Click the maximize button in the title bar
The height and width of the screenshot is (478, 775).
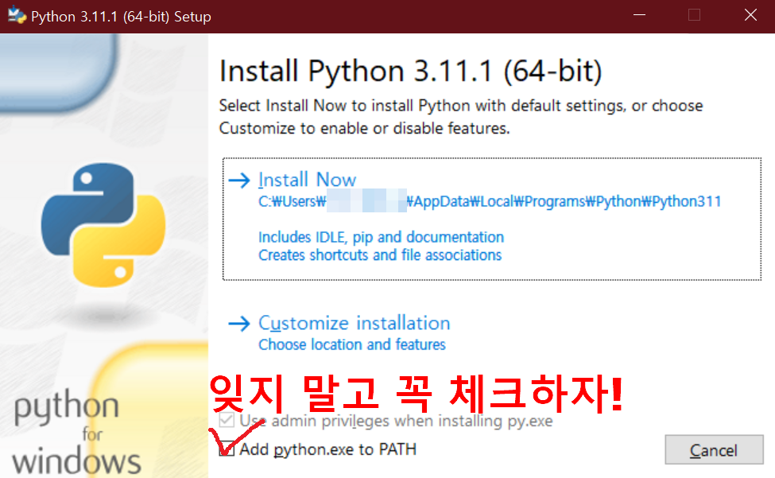pyautogui.click(x=695, y=15)
